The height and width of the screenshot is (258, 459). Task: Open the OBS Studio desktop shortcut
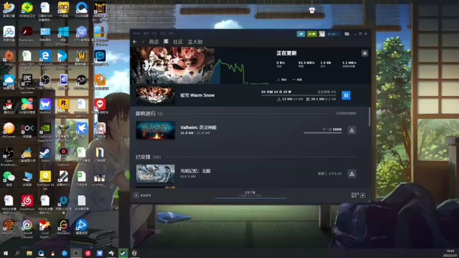(45, 82)
